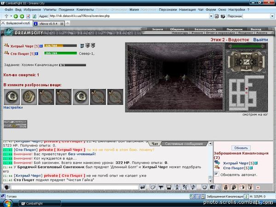Open the money bag icon in bottom toolbar
276x207 pixels.
[226, 187]
